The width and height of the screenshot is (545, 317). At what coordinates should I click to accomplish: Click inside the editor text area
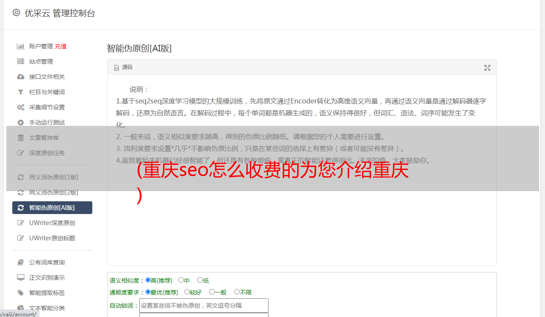click(x=302, y=170)
